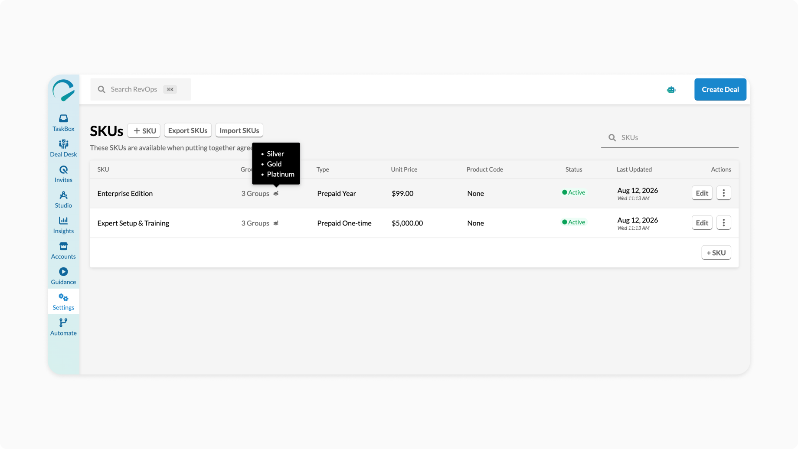The image size is (798, 449).
Task: Focus the Search RevOps field
Action: coord(141,89)
